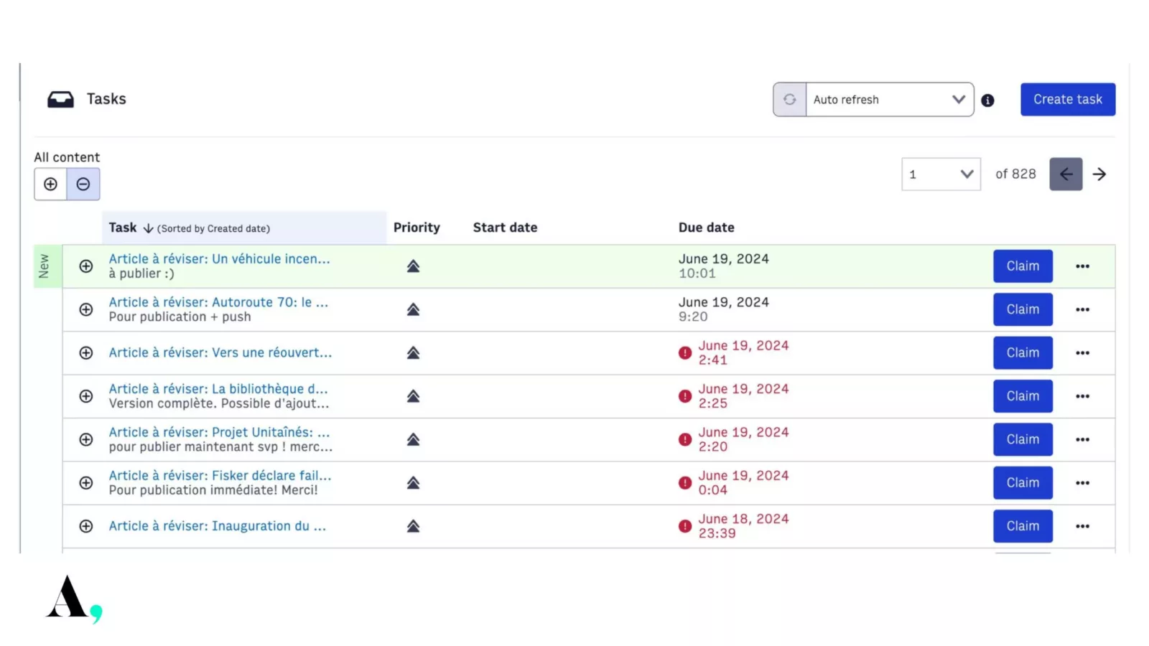Click priority icon of 'Projet Unitaînés' row
The image size is (1149, 646).
point(413,439)
